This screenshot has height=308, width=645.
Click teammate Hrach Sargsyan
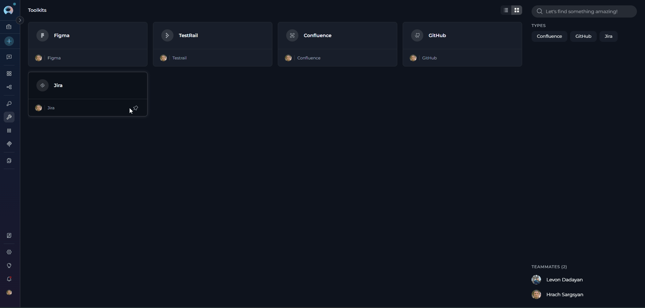point(565,295)
